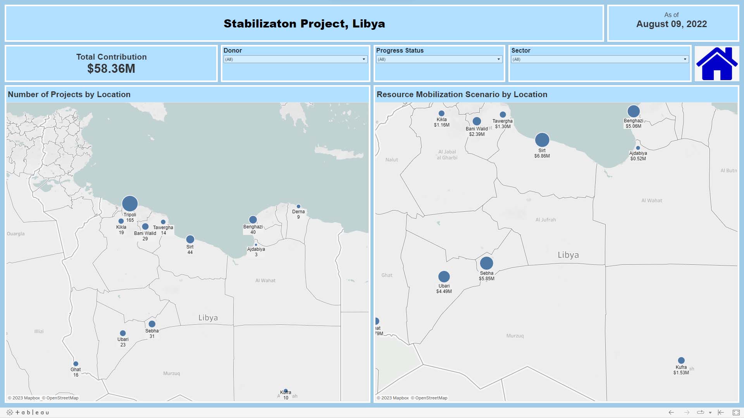Click Mapbox attribution in right map
Image resolution: width=744 pixels, height=418 pixels.
tap(393, 398)
